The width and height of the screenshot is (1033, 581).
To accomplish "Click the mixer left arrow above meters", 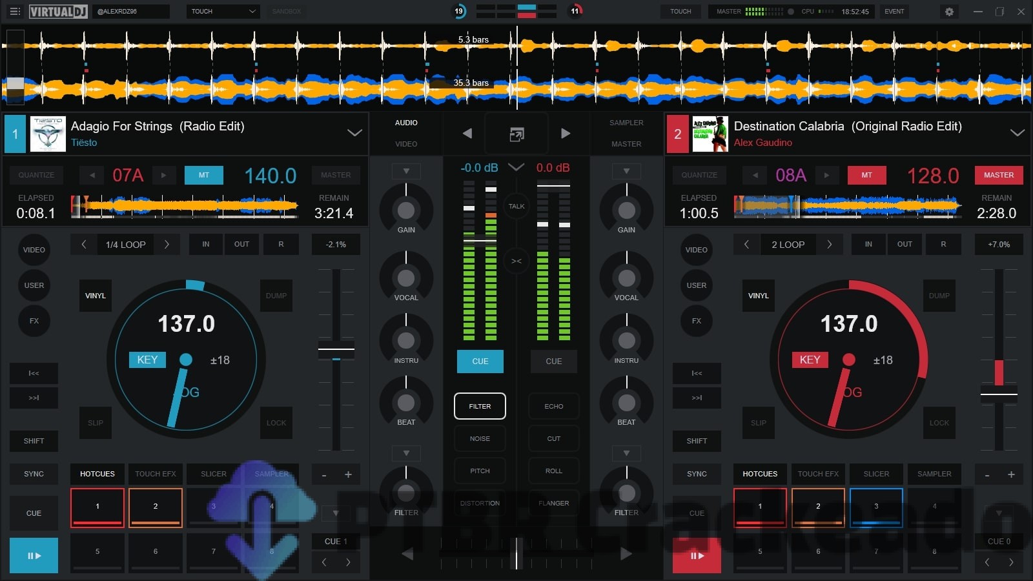I will (x=467, y=134).
